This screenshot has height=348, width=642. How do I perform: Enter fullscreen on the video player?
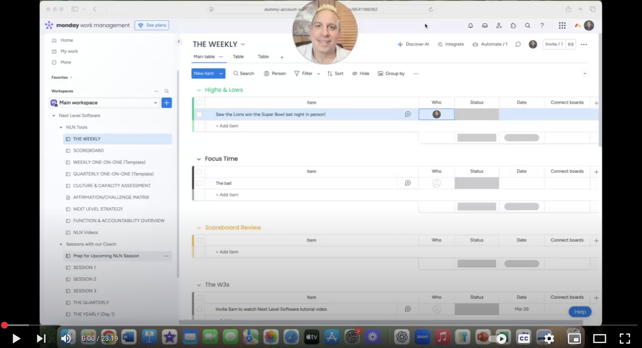pyautogui.click(x=624, y=339)
